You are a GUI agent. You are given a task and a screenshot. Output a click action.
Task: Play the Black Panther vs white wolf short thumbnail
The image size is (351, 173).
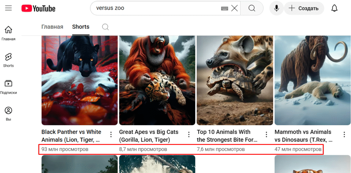(80, 80)
